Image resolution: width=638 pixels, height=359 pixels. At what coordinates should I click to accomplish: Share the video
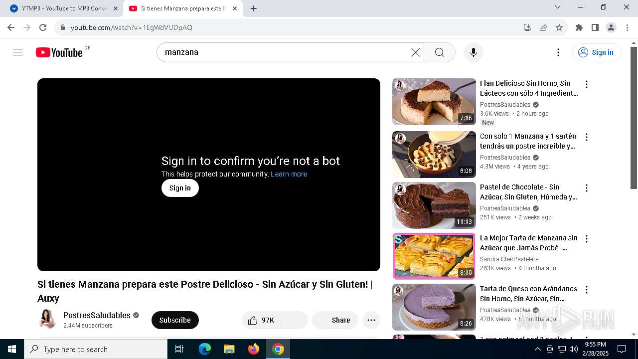[x=335, y=320]
